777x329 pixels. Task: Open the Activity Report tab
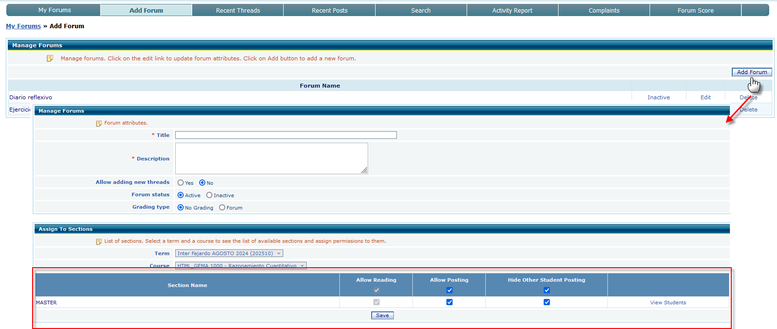512,10
